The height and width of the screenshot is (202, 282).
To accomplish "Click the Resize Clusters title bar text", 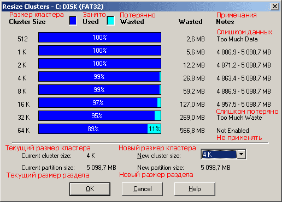I will click(x=53, y=7).
